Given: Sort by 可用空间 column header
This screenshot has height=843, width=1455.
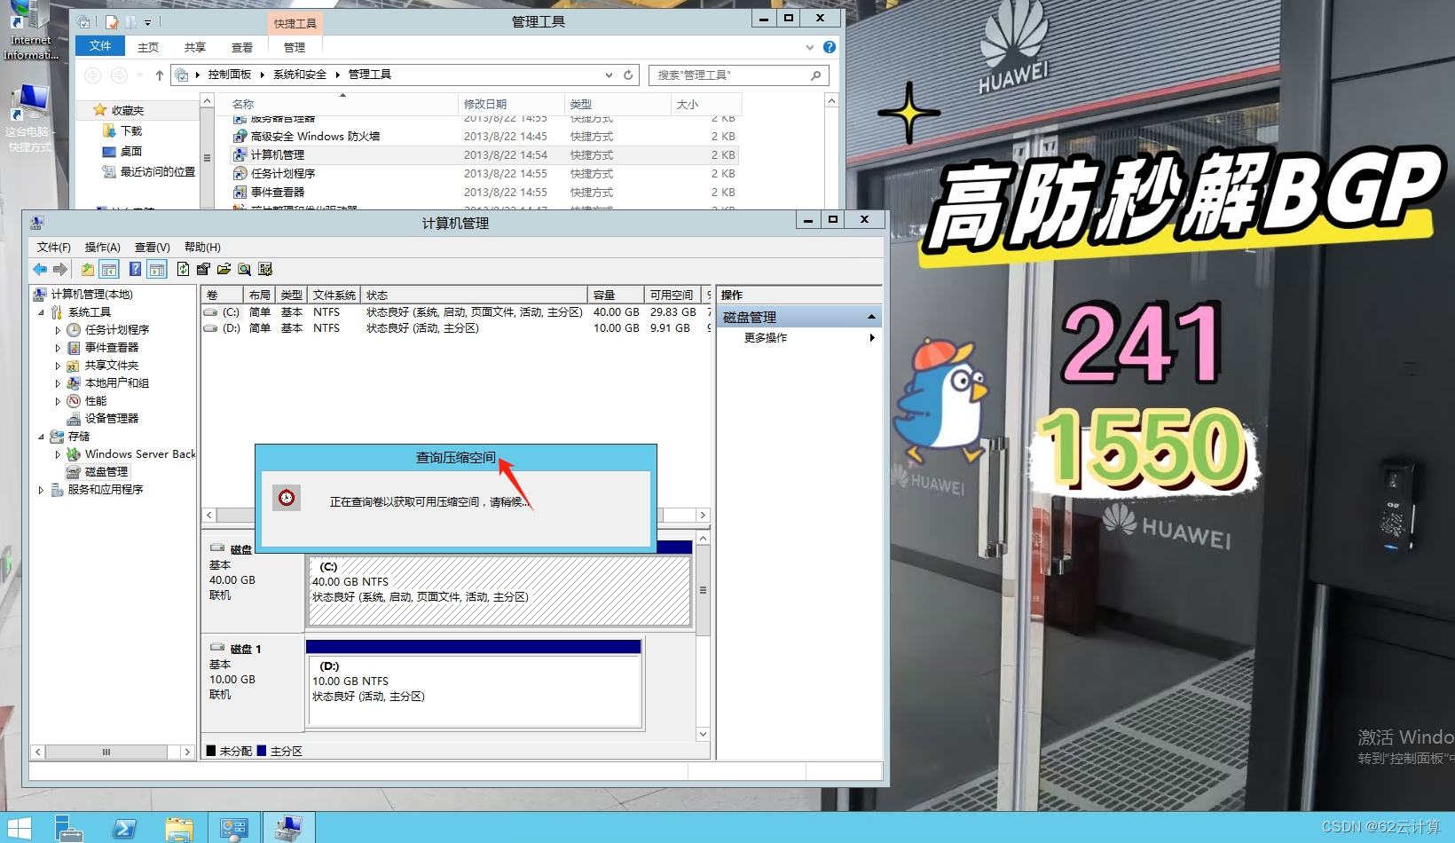Looking at the screenshot, I should (x=672, y=295).
